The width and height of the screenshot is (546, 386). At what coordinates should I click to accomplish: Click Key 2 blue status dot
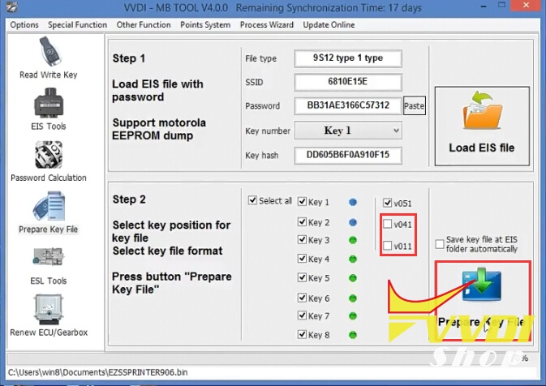tap(353, 222)
